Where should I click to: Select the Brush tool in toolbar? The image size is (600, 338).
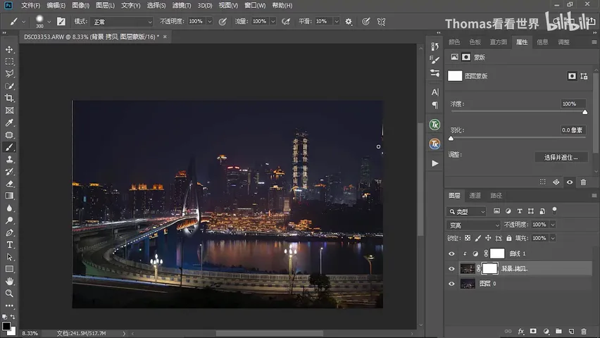pos(9,147)
